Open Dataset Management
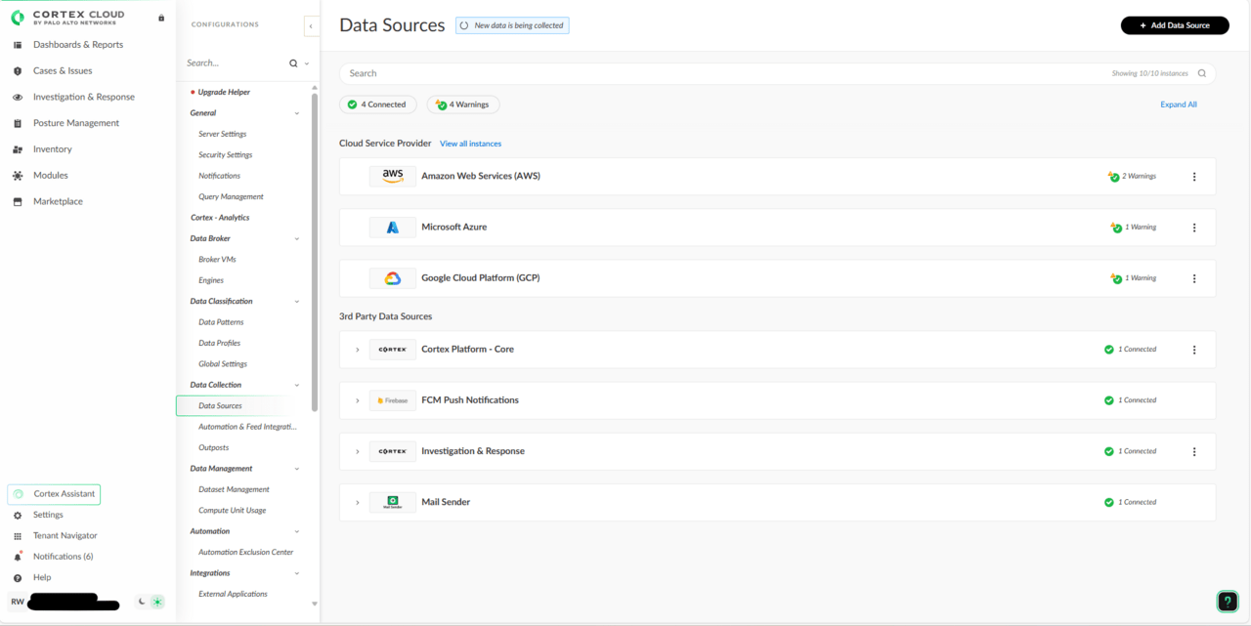This screenshot has height=626, width=1251. (234, 489)
